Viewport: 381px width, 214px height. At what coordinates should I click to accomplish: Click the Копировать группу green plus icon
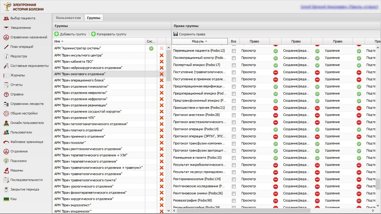coord(93,34)
